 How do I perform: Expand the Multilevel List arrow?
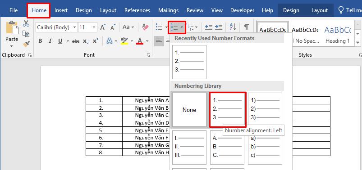pyautogui.click(x=196, y=27)
